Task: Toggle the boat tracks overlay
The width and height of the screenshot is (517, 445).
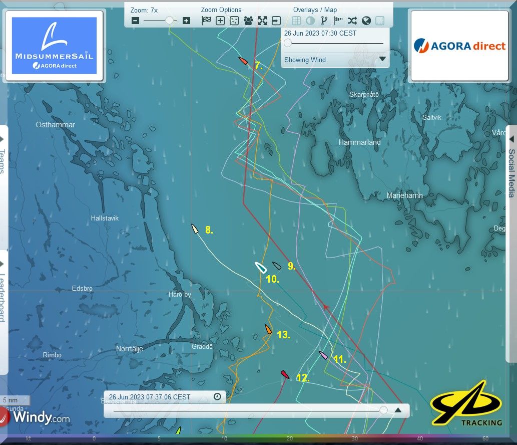Action: click(x=324, y=21)
